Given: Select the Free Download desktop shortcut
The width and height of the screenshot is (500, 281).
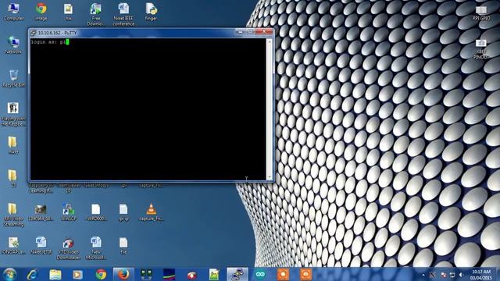Looking at the screenshot, I should pos(95,15).
